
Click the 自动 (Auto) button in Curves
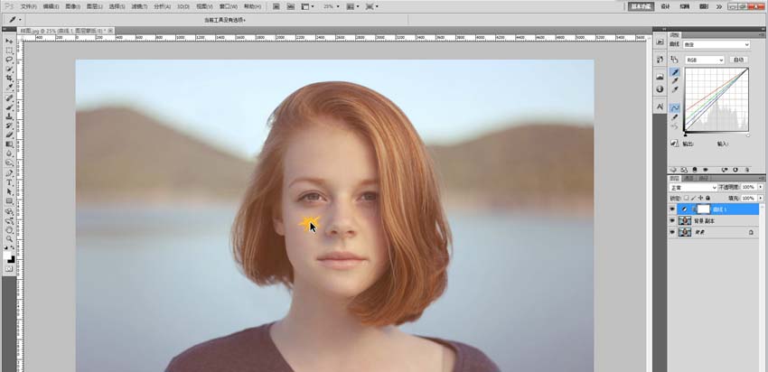tap(738, 60)
